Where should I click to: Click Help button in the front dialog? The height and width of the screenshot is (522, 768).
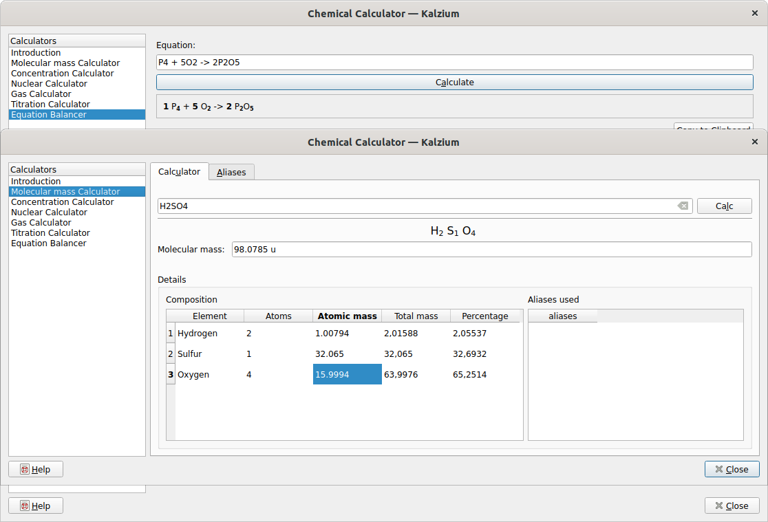pos(36,469)
